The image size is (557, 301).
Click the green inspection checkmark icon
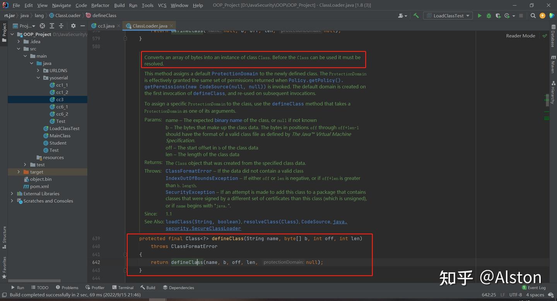coord(545,36)
